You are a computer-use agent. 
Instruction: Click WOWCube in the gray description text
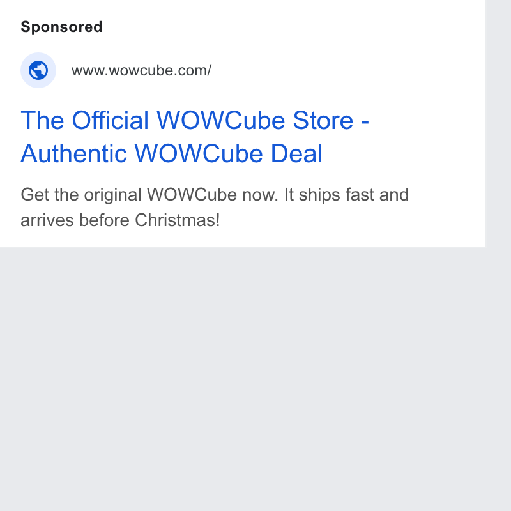[195, 195]
